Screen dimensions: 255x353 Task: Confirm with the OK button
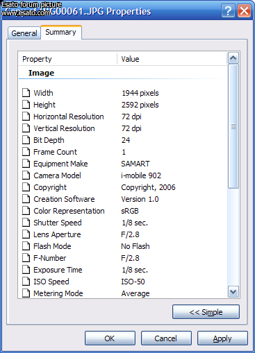[110, 338]
